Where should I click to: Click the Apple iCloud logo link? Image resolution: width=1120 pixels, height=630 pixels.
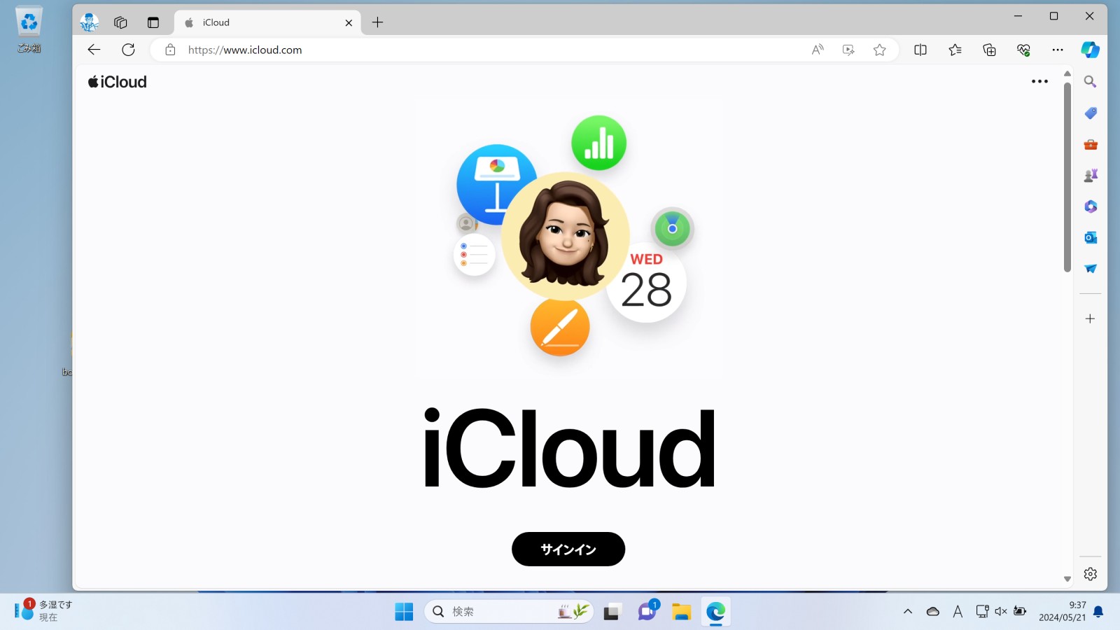[x=117, y=81]
